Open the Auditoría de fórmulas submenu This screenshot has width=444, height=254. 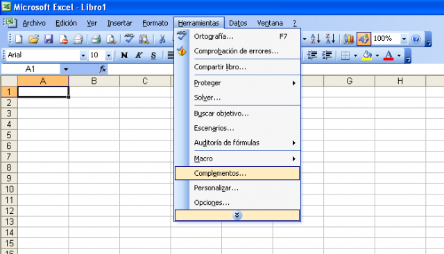tap(237, 143)
